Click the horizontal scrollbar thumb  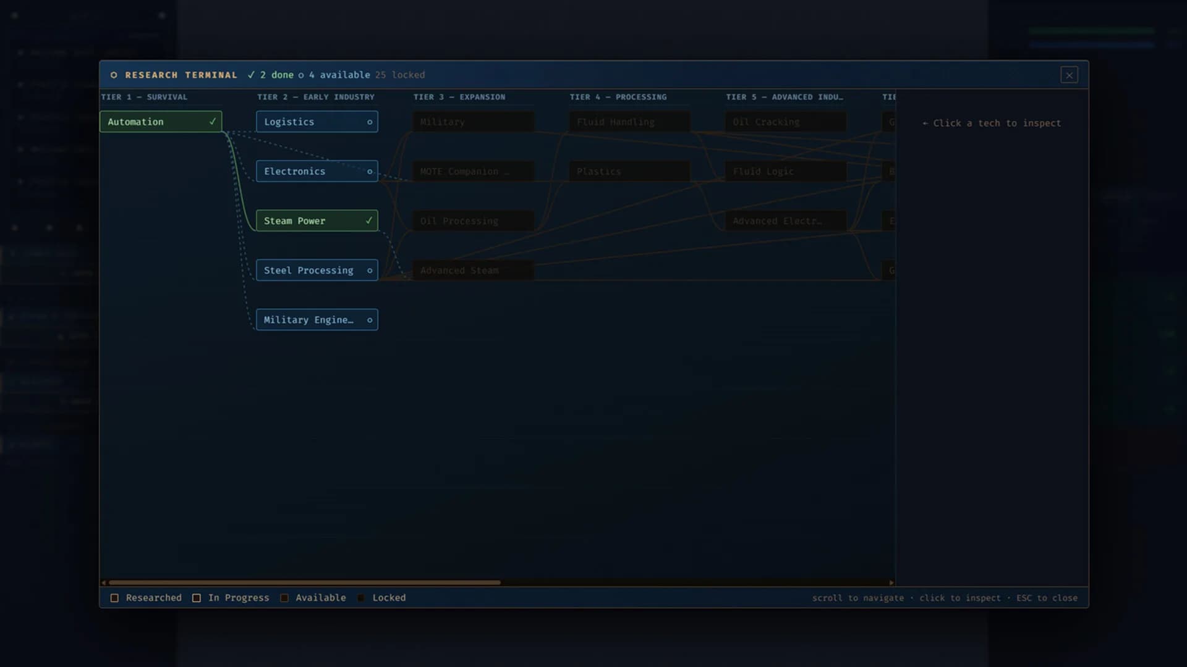coord(305,582)
